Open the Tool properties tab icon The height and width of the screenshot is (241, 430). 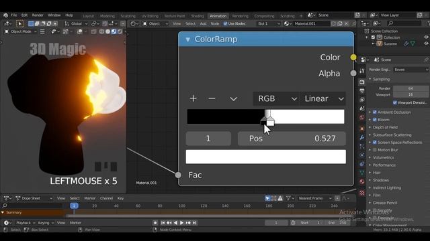[x=362, y=71]
